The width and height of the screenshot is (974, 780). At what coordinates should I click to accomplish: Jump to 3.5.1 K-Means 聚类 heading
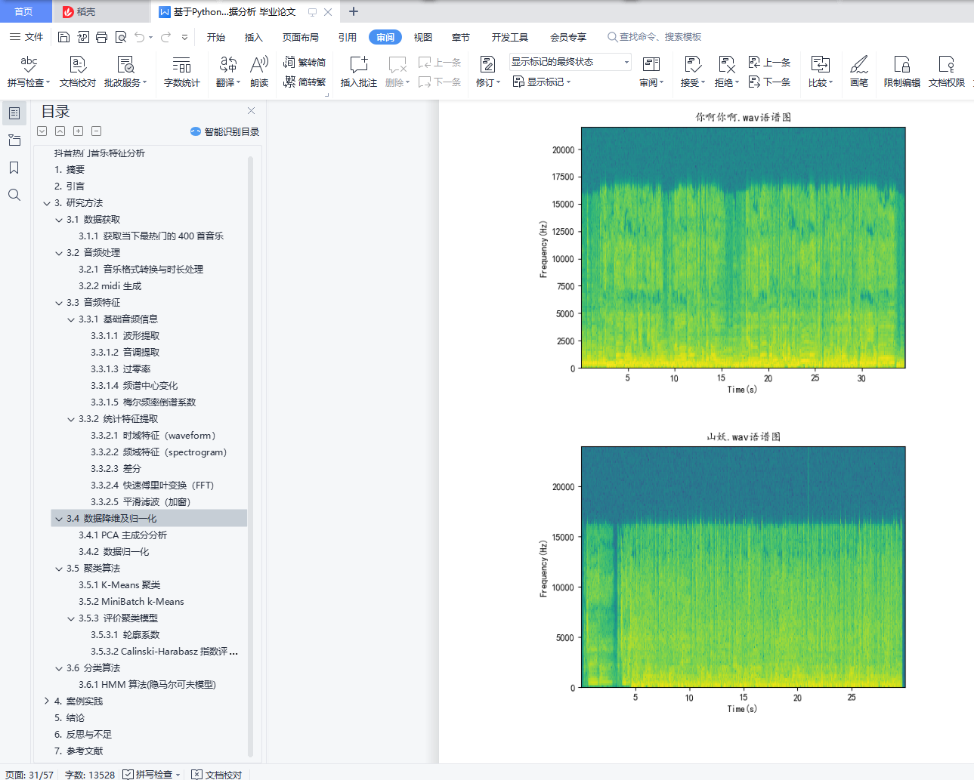coord(119,585)
